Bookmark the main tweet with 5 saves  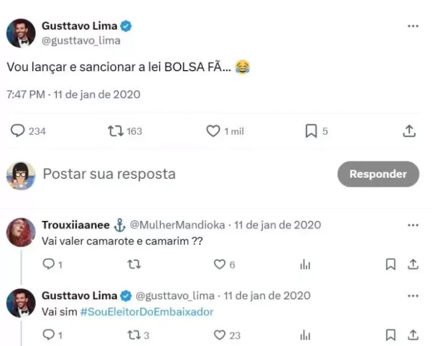[x=311, y=131]
